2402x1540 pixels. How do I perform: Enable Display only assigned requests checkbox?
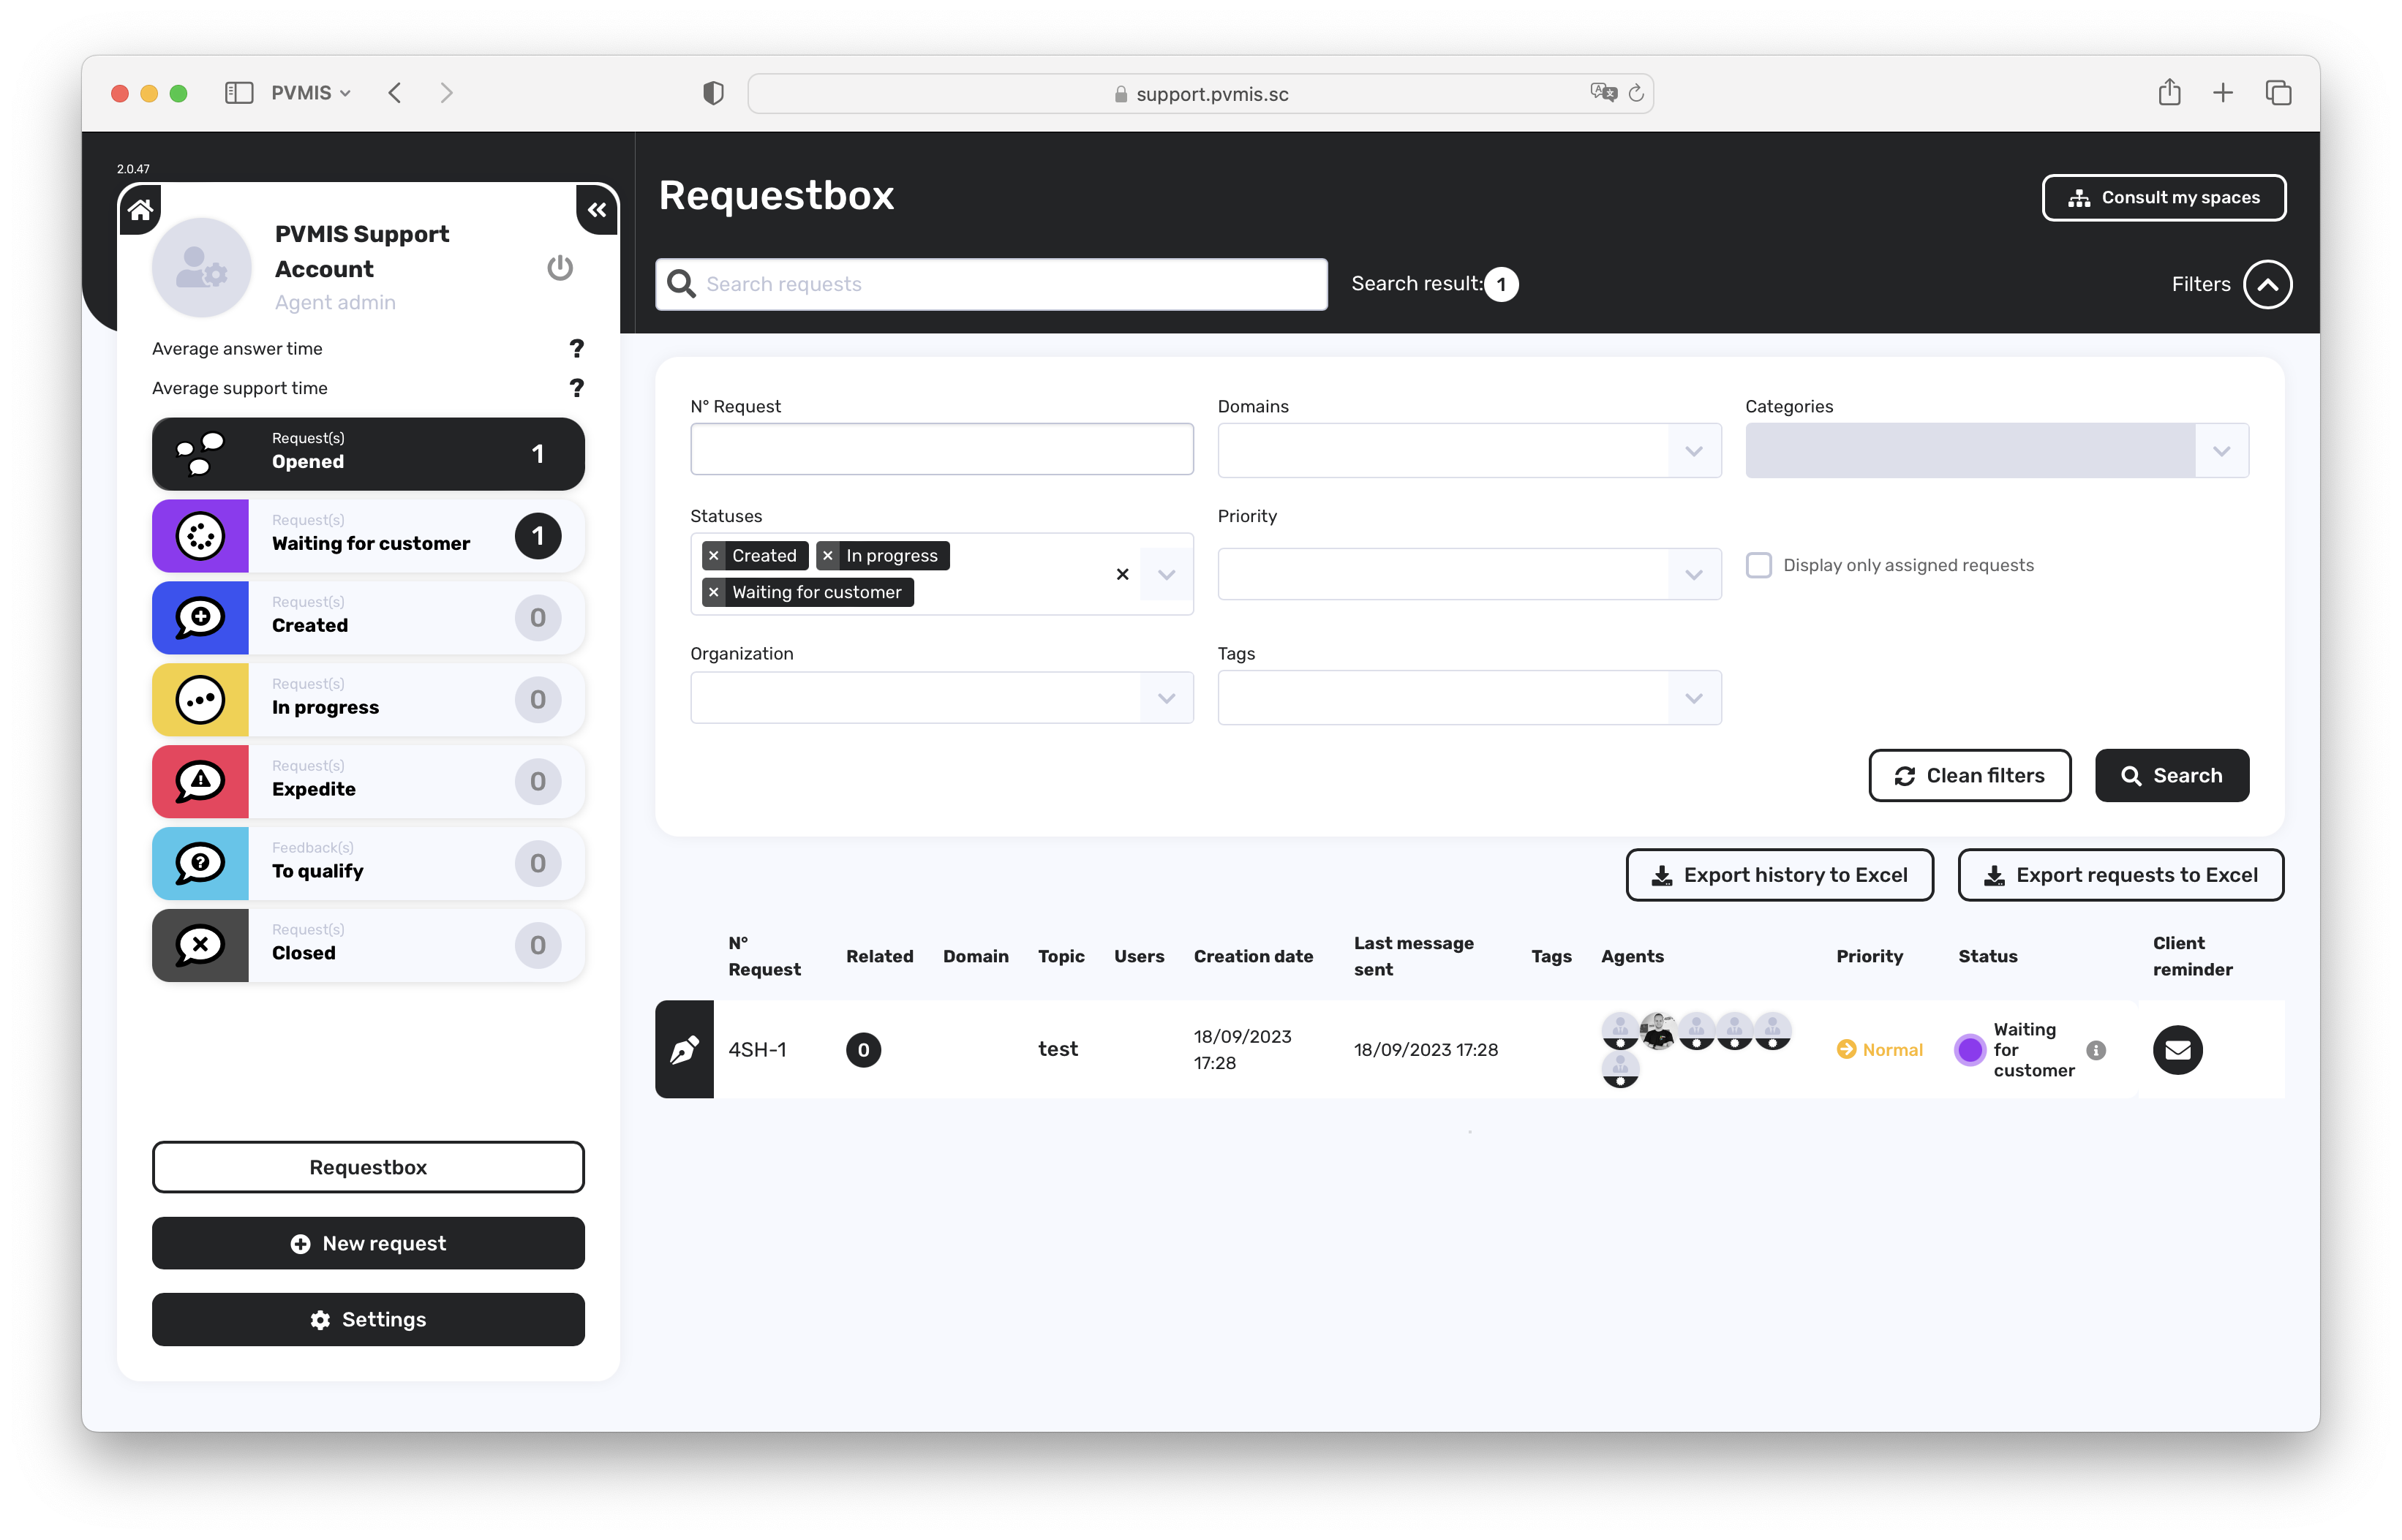pos(1758,565)
